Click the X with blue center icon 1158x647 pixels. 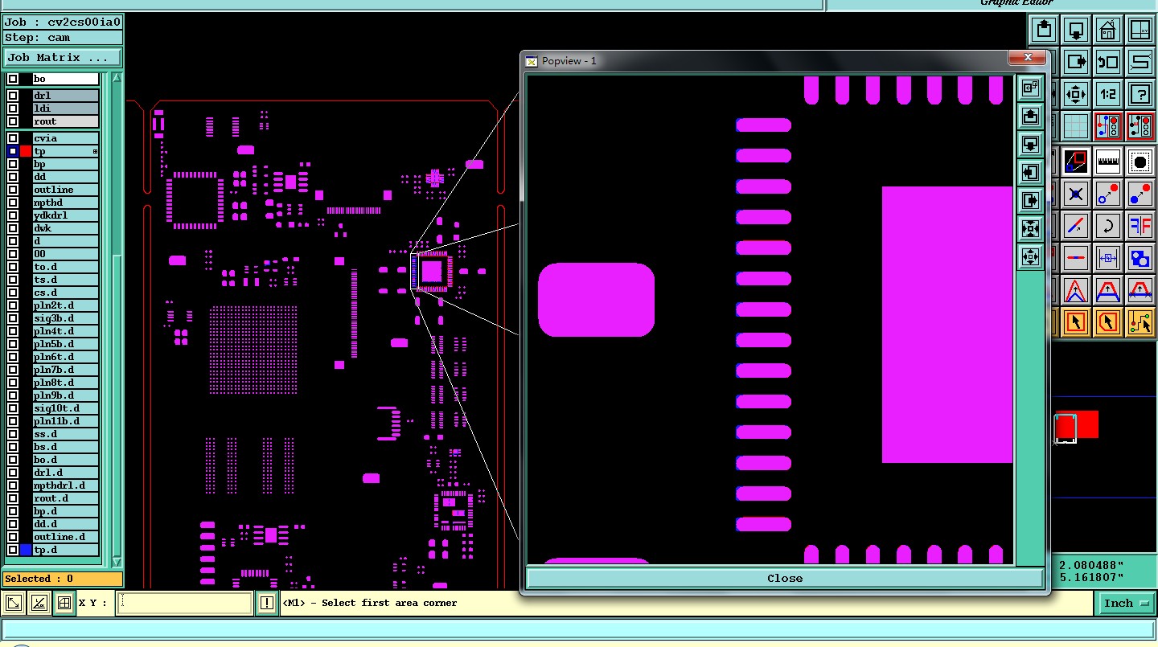[1076, 194]
